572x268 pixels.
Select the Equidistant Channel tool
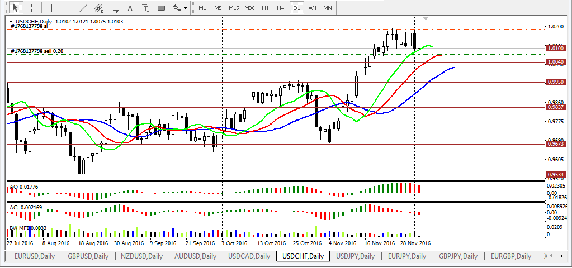(98, 8)
